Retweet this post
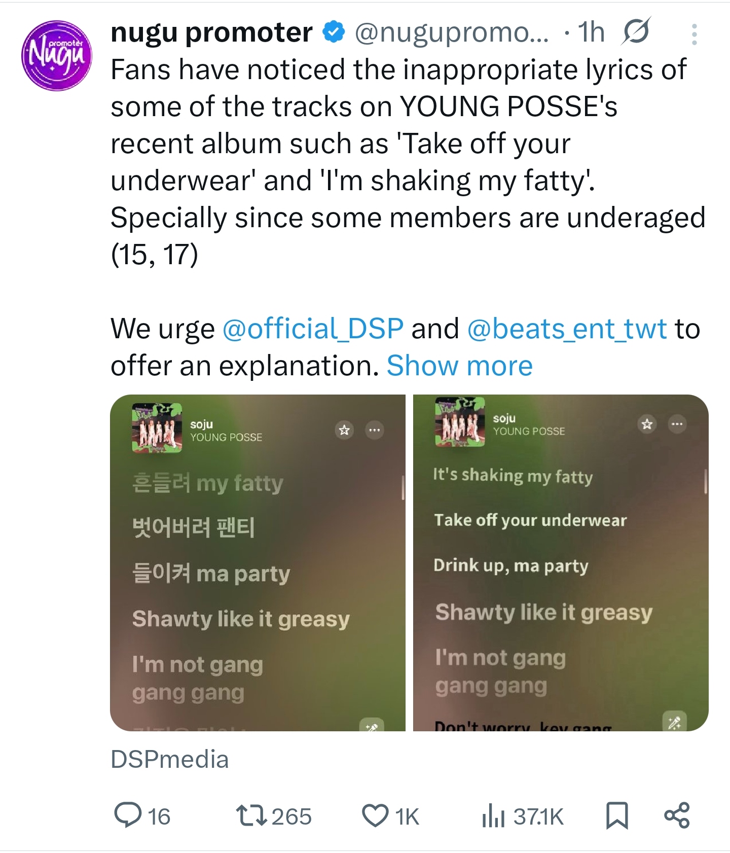The width and height of the screenshot is (730, 853). point(251,815)
